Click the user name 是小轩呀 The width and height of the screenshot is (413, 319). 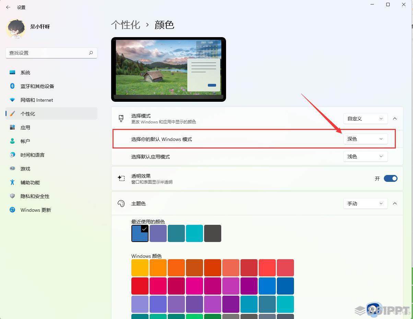pyautogui.click(x=40, y=26)
